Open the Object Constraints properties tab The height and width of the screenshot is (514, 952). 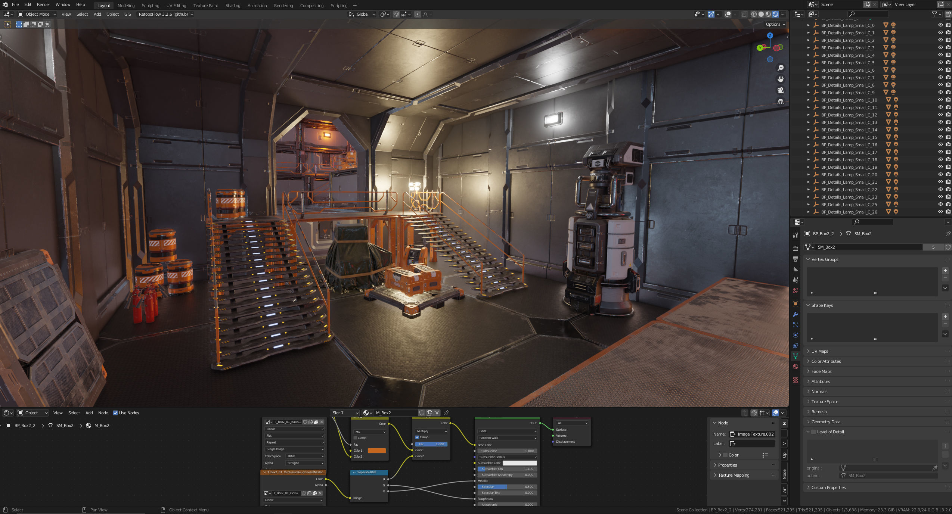click(796, 346)
